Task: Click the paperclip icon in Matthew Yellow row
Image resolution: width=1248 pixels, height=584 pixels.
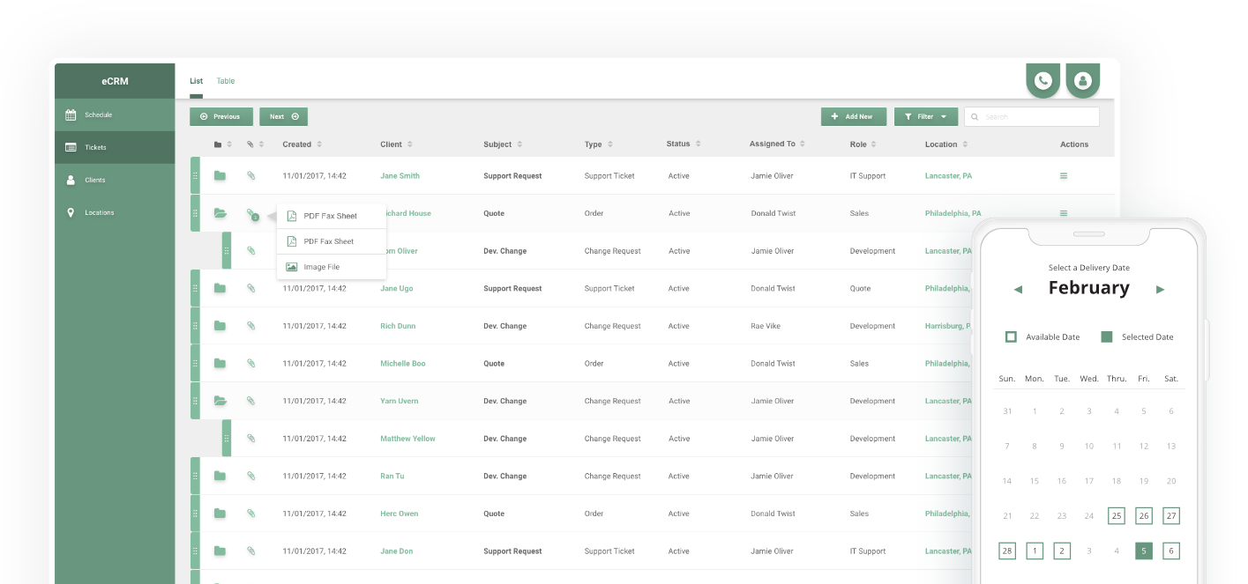Action: coord(250,438)
